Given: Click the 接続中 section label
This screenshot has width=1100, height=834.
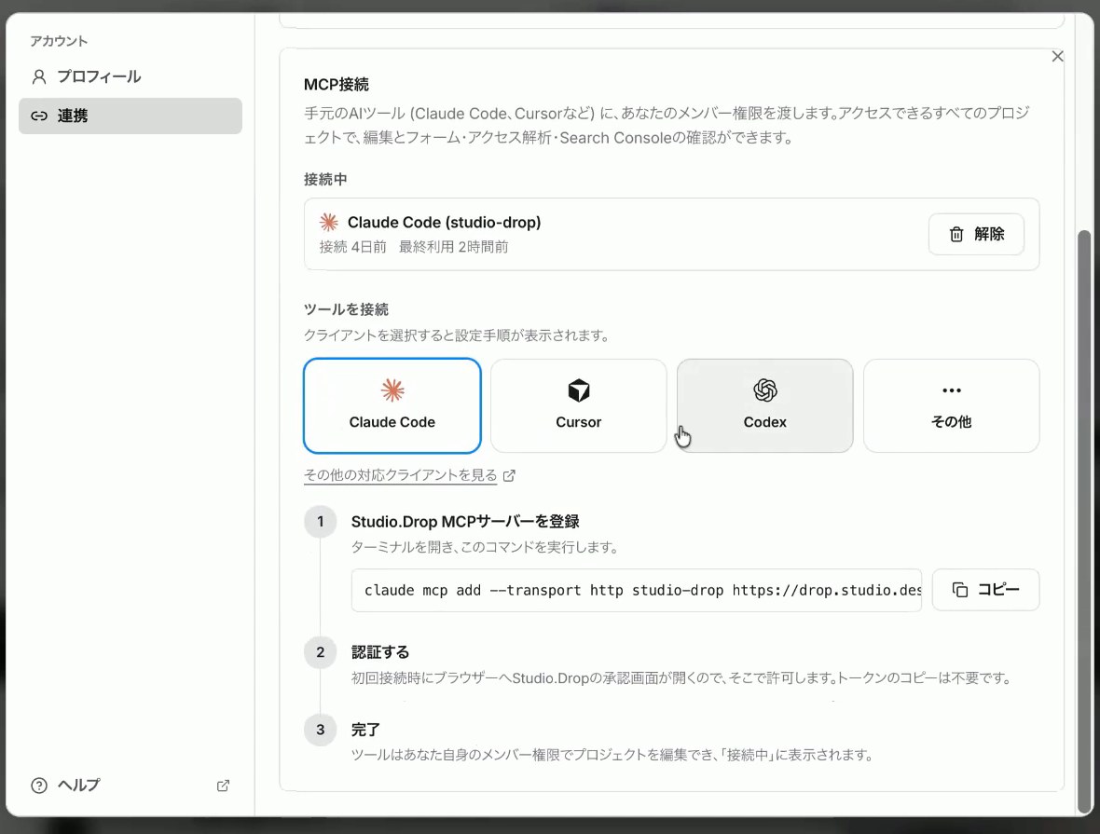Looking at the screenshot, I should point(325,180).
